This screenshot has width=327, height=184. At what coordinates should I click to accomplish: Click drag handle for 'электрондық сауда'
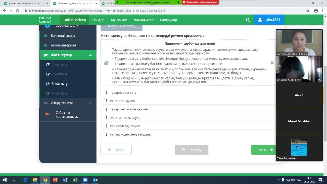[106, 118]
